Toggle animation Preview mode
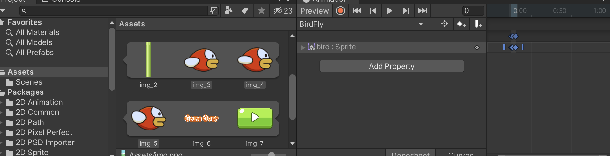The height and width of the screenshot is (156, 610). [314, 11]
